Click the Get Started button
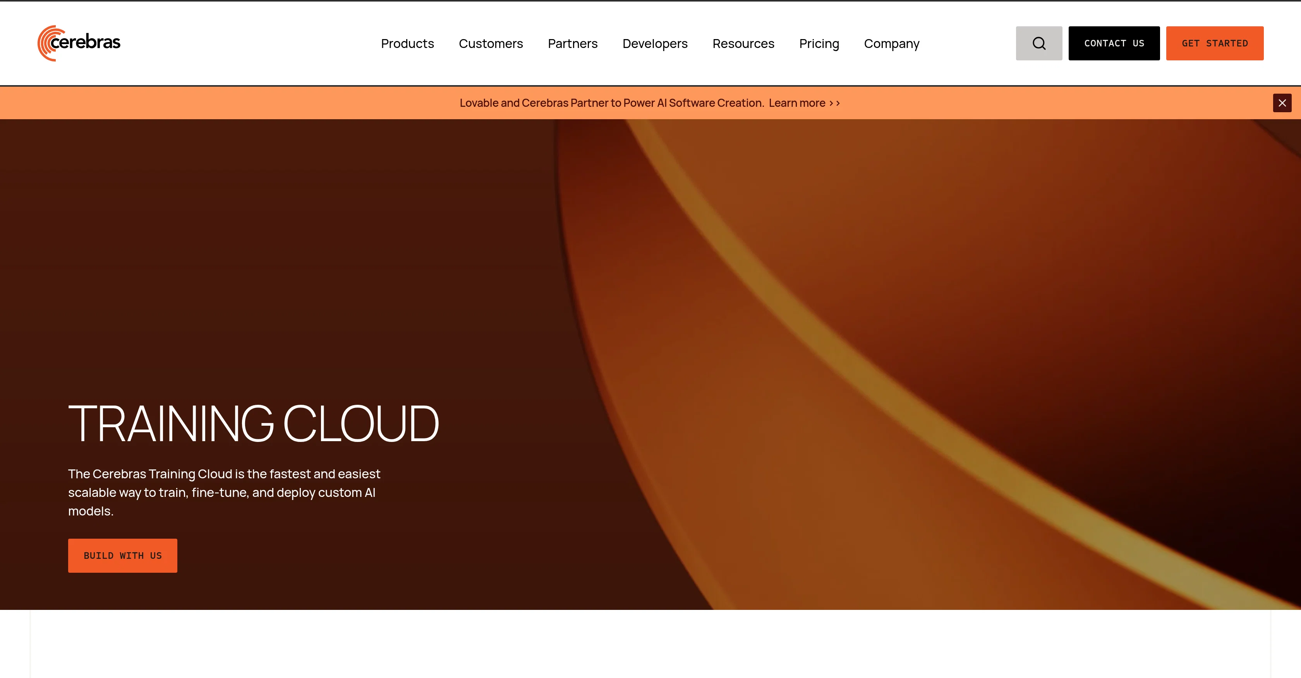 pos(1215,43)
